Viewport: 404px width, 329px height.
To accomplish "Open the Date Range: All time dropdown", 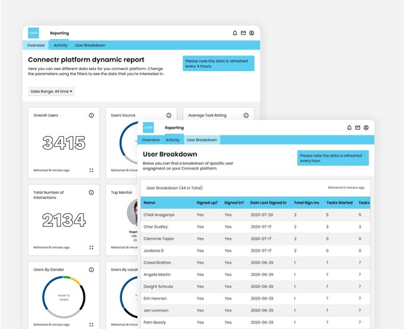I will point(52,91).
